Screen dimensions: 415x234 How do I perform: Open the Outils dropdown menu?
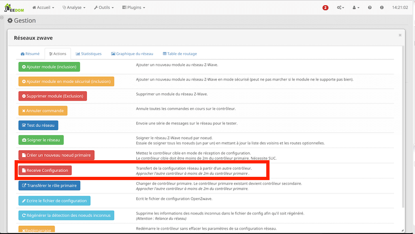click(103, 8)
